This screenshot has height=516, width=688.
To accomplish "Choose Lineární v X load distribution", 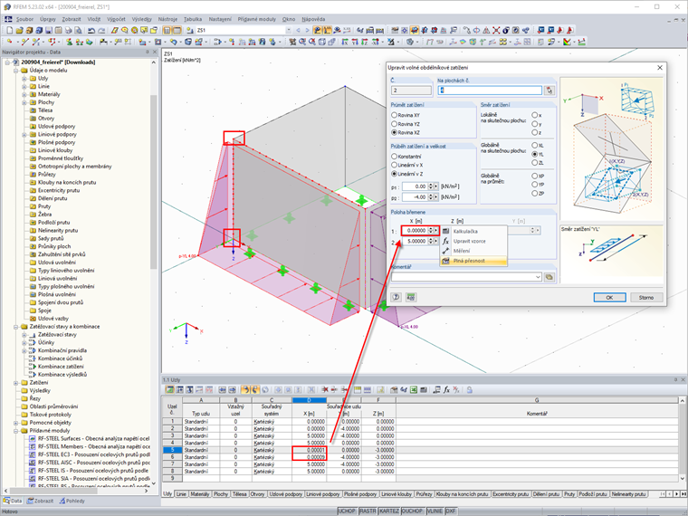I will 407,165.
